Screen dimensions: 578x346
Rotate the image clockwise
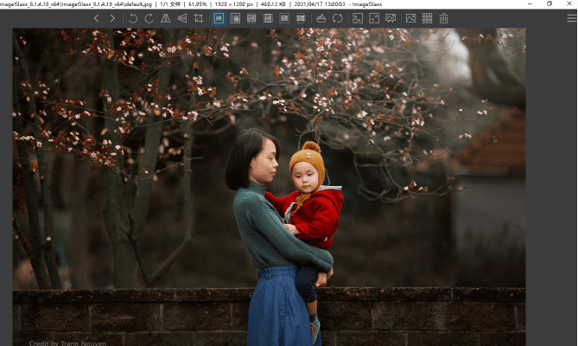[149, 18]
